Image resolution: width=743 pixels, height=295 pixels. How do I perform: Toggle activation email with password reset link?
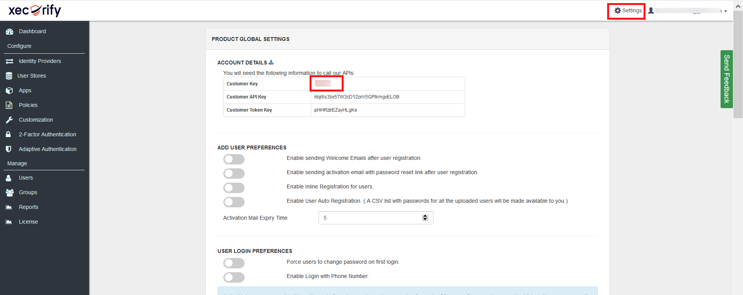tap(234, 173)
